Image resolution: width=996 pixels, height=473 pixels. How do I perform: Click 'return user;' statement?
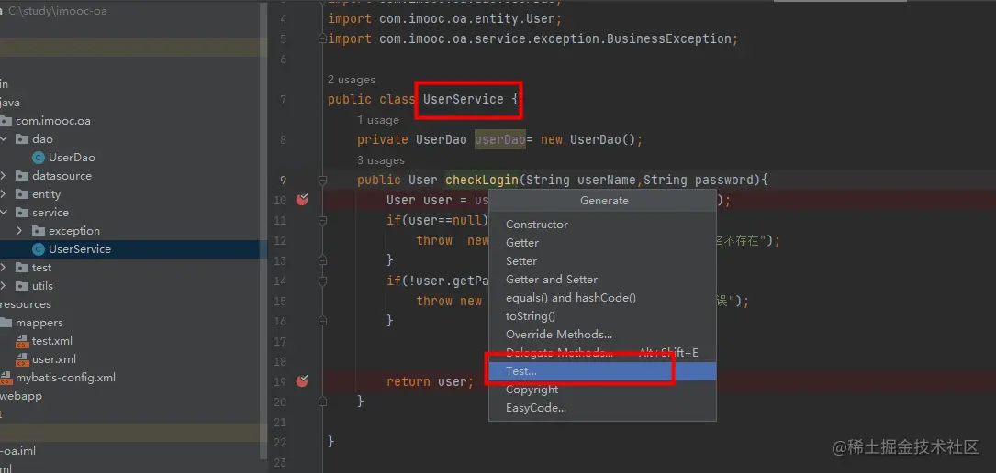click(x=430, y=381)
